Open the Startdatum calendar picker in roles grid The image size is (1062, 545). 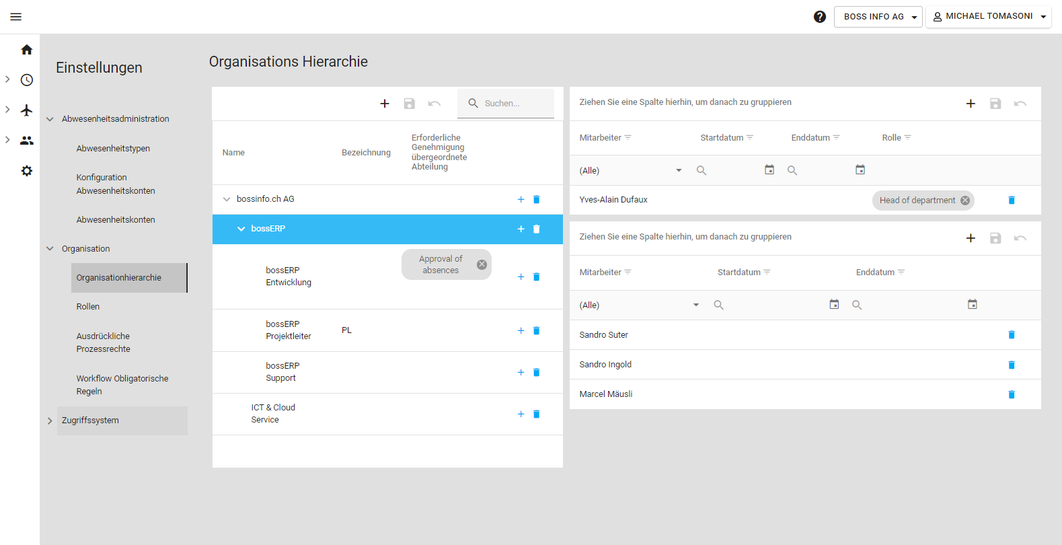coord(769,170)
